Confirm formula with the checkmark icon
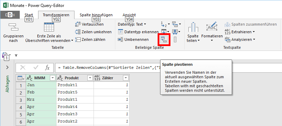 (x=36, y=67)
